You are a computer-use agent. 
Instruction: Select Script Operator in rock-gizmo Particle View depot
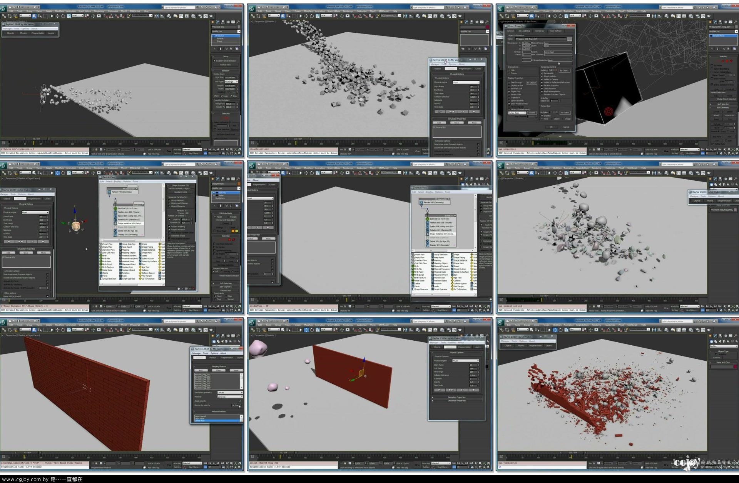tap(127, 279)
